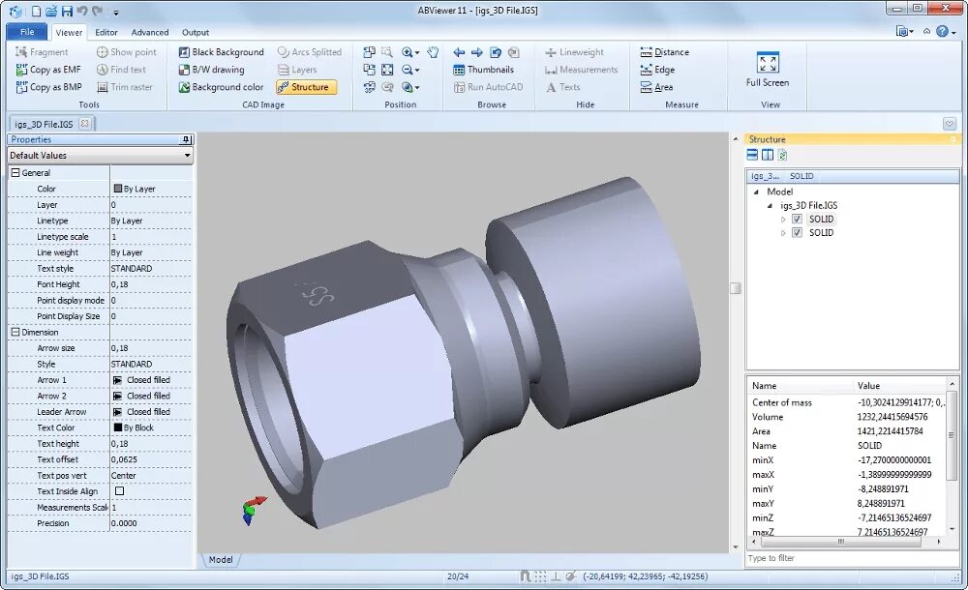Click the horizontal split layout icon in Structure
Image resolution: width=968 pixels, height=590 pixels.
752,155
